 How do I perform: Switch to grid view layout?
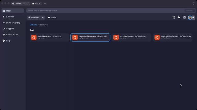click(x=174, y=18)
